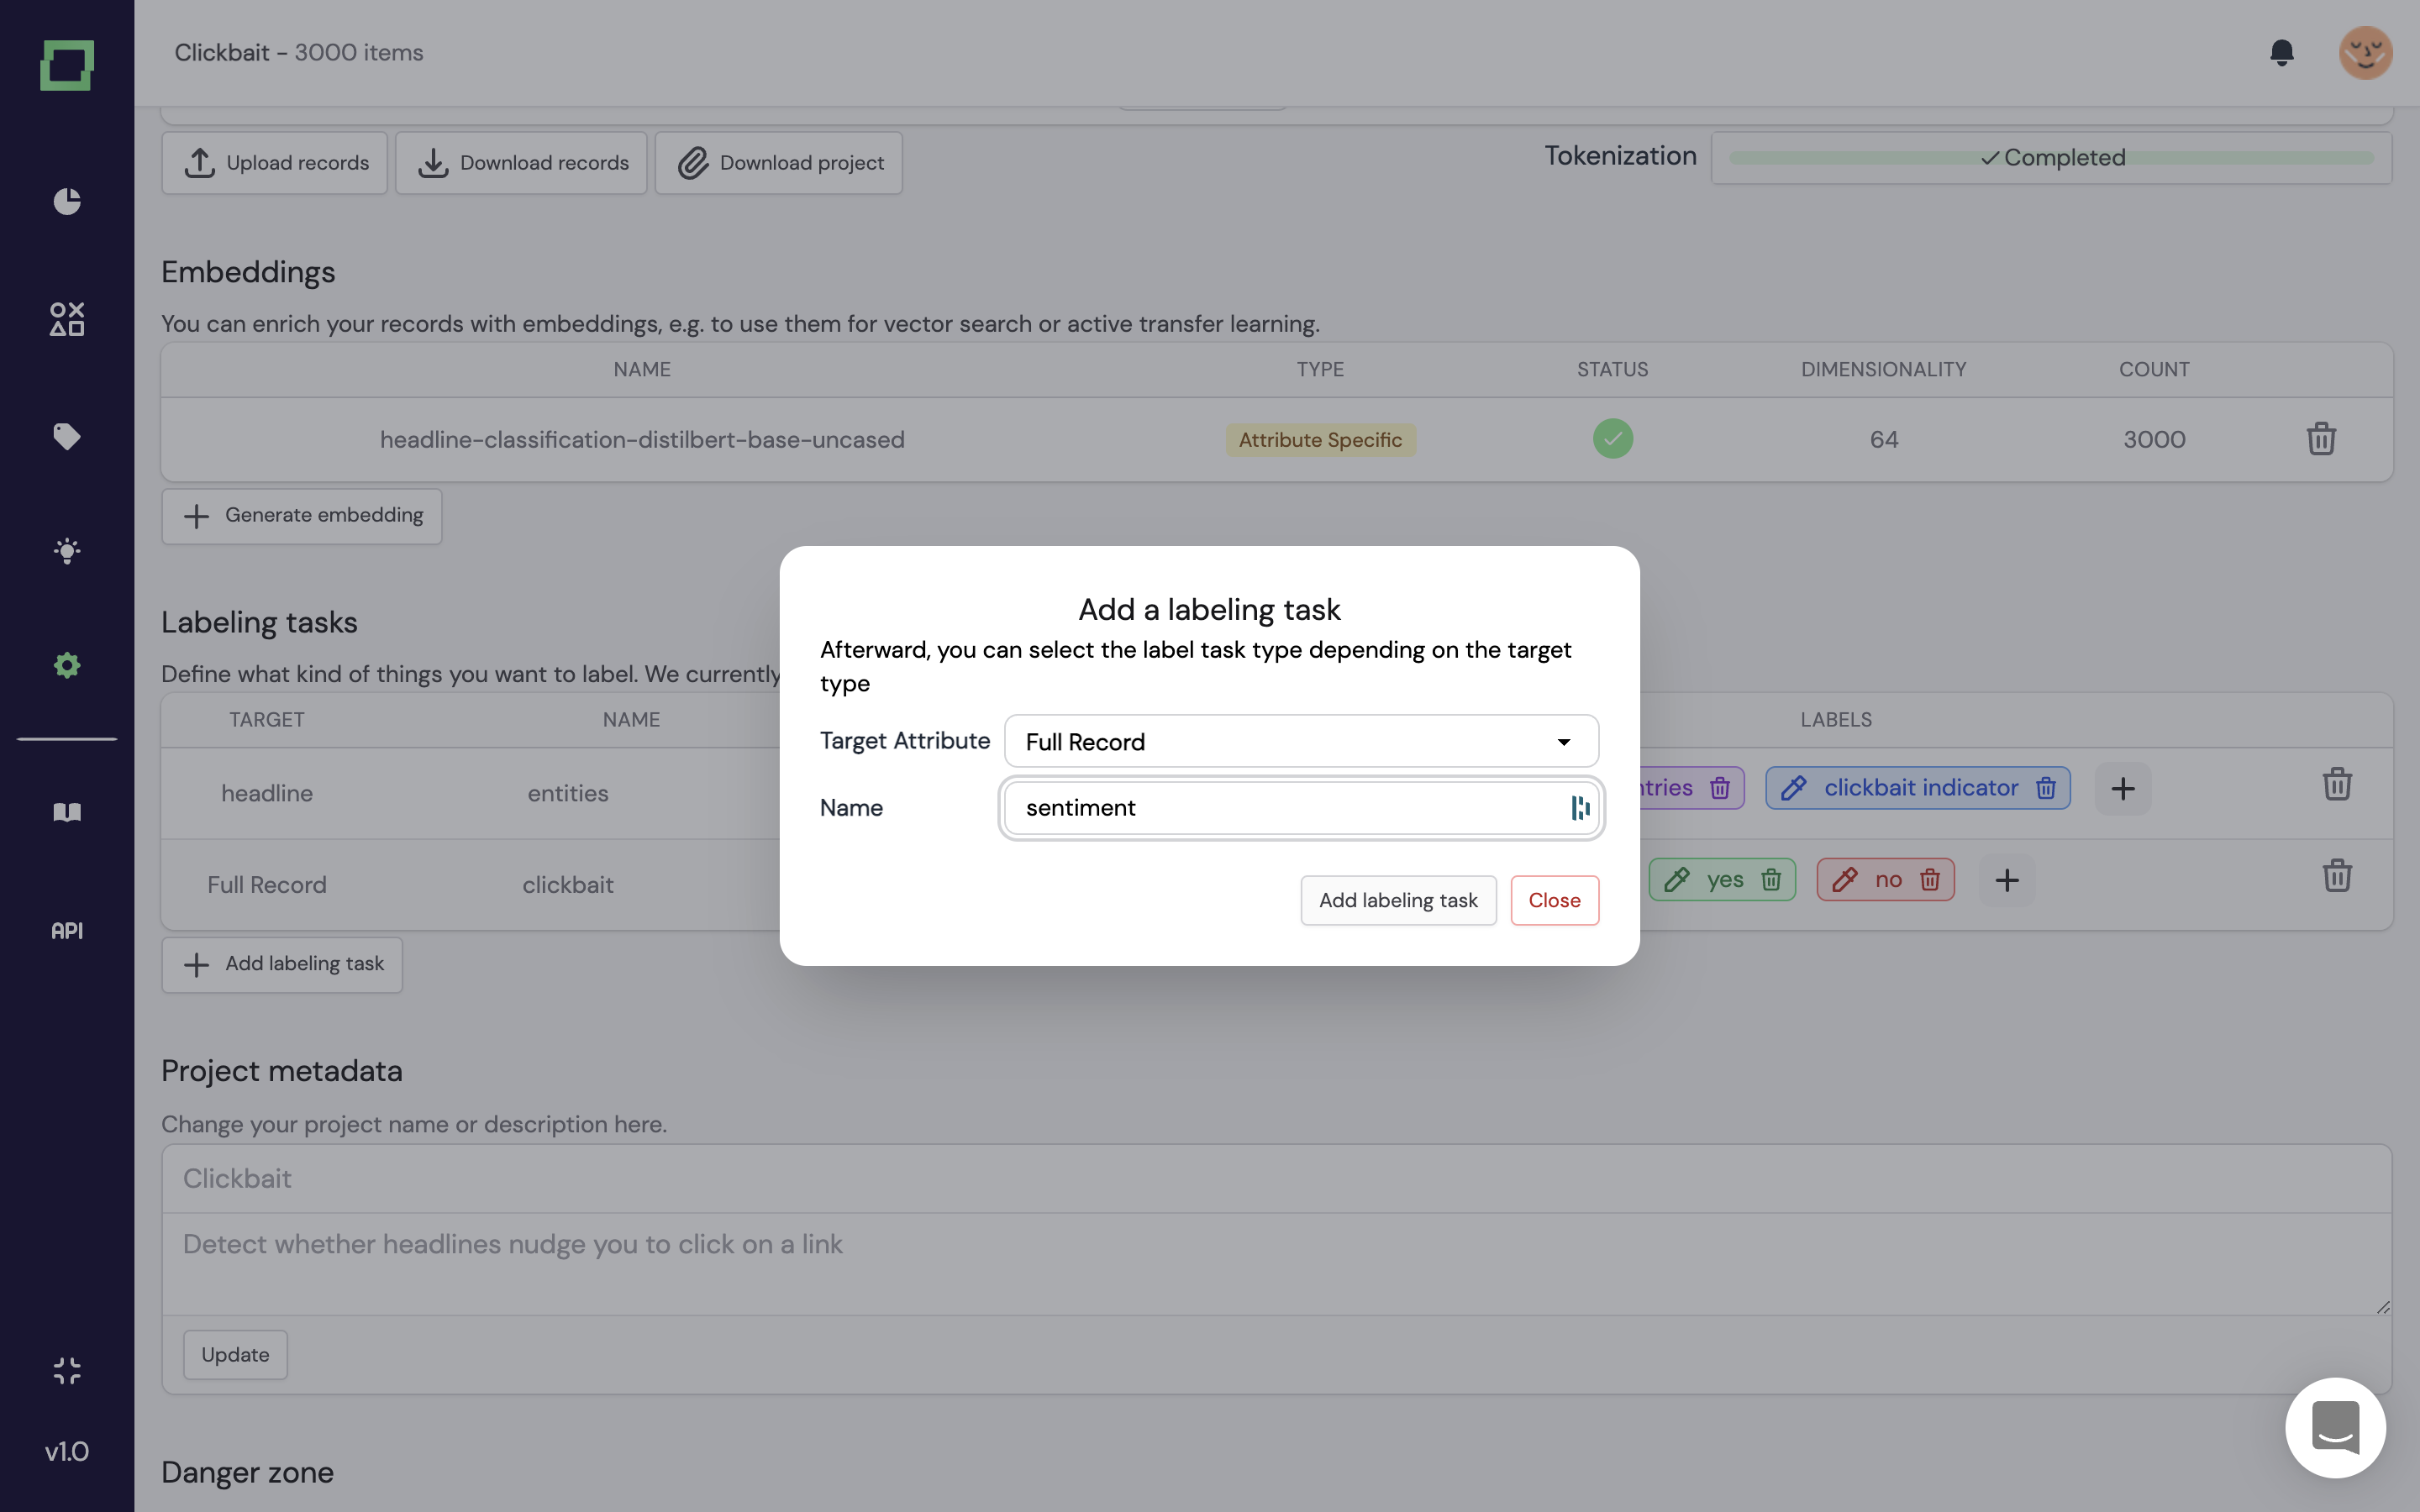This screenshot has height=1512, width=2420.
Task: Click the Tokenization completed progress bar
Action: pos(2050,158)
